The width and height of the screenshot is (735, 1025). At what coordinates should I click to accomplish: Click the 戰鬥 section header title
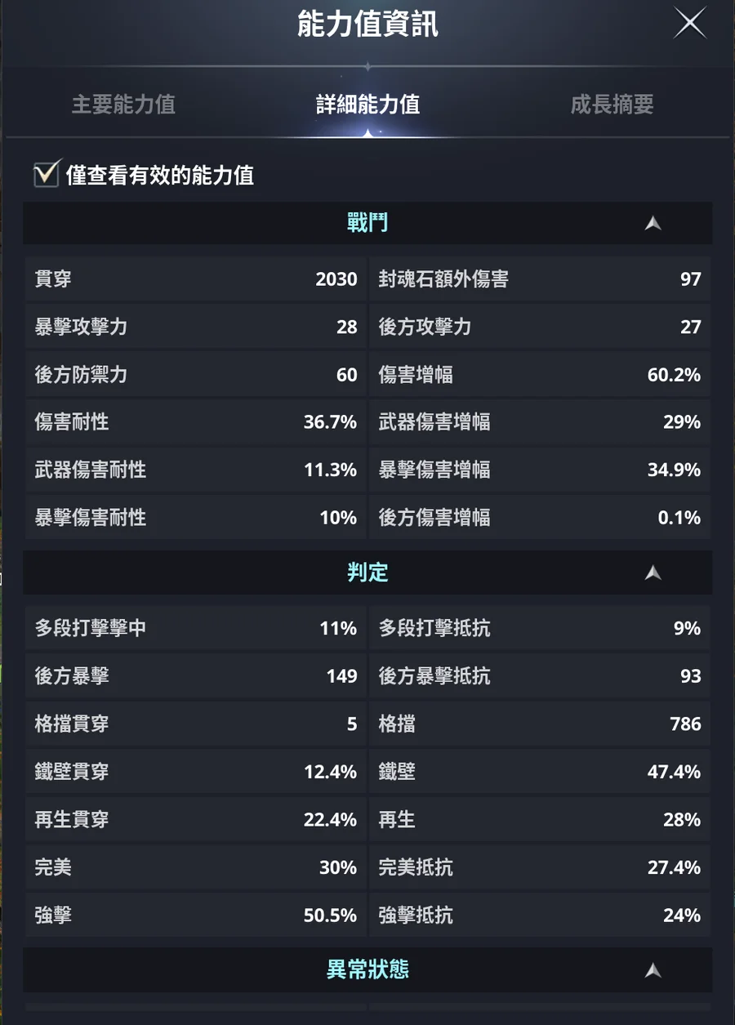[367, 223]
